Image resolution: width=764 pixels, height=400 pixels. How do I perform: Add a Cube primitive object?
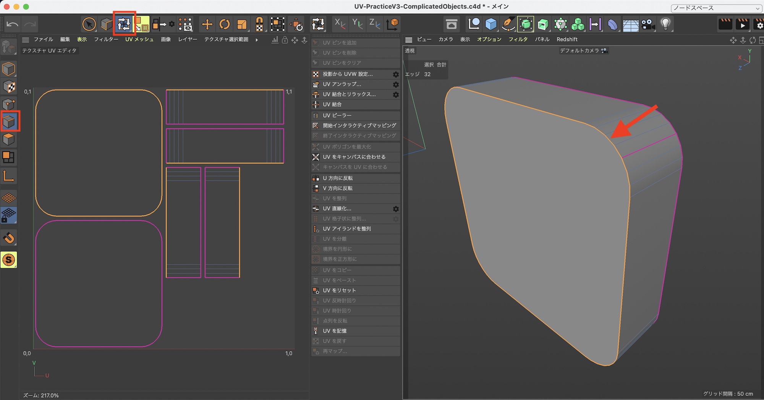tap(491, 24)
